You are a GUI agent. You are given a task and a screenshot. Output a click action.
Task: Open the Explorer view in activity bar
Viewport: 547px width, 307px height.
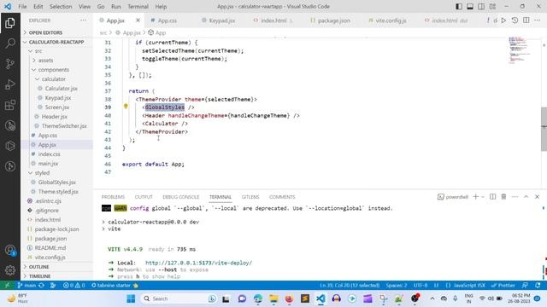[10, 23]
